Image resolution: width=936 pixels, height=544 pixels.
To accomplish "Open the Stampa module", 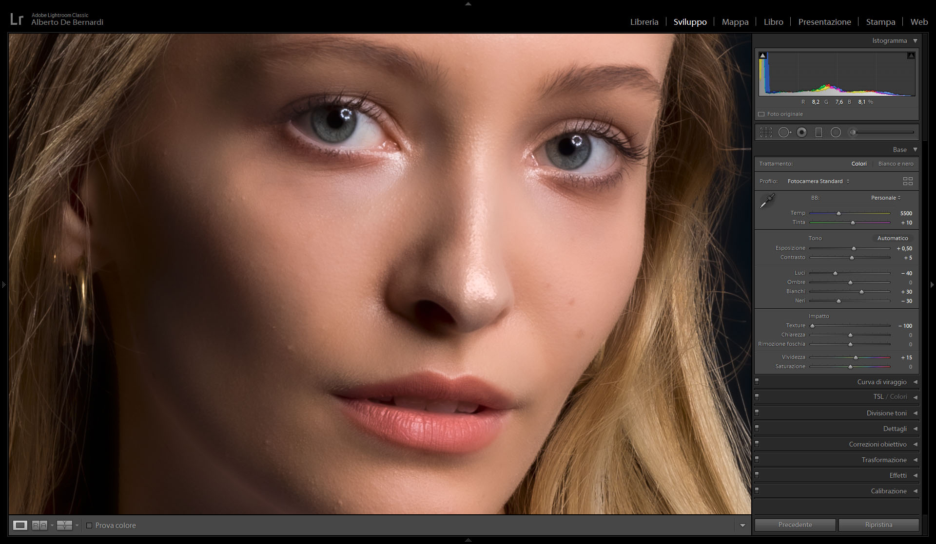I will click(880, 22).
